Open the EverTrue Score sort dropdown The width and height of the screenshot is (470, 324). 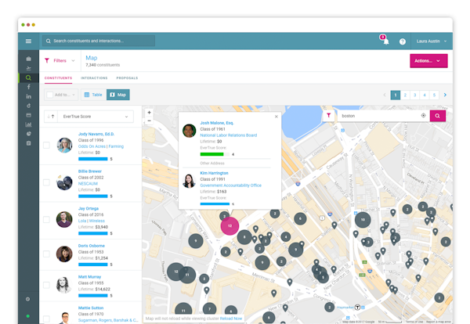point(96,117)
